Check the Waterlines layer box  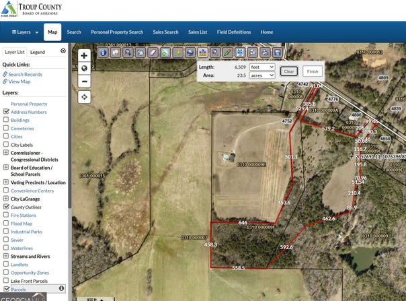pyautogui.click(x=6, y=248)
